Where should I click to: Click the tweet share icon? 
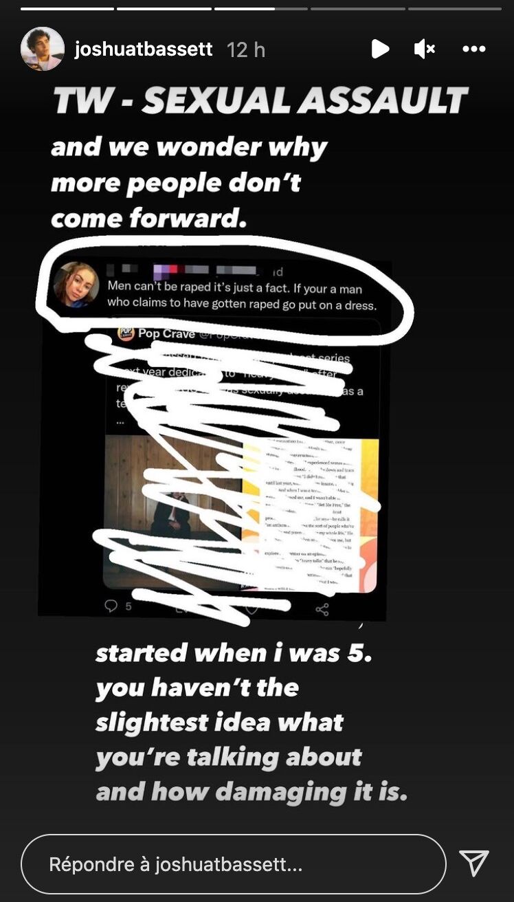click(x=322, y=608)
